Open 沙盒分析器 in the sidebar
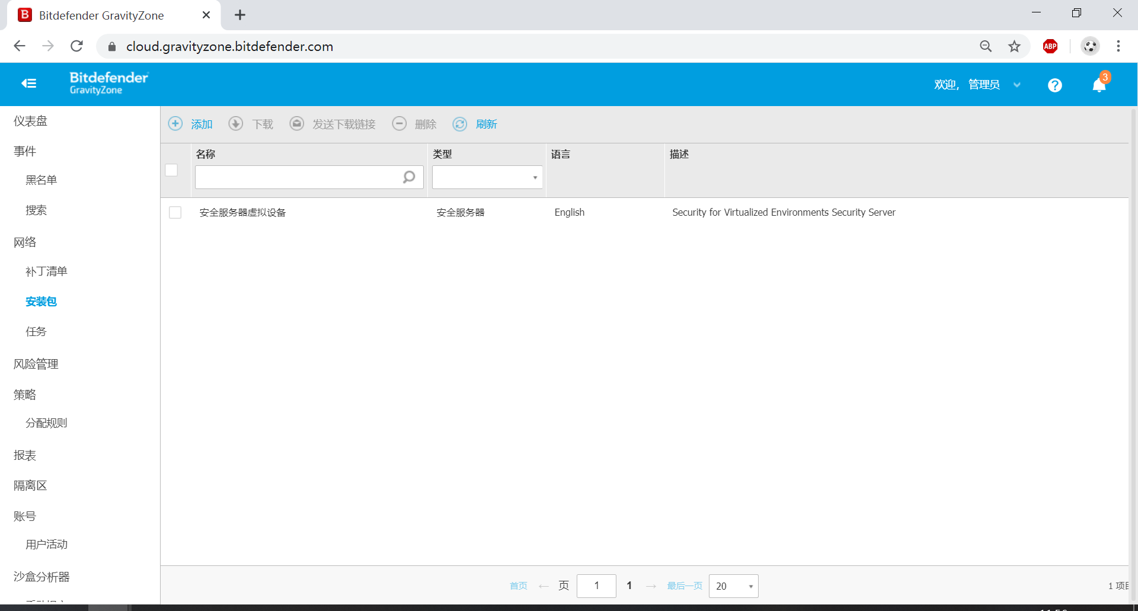The height and width of the screenshot is (611, 1138). [41, 577]
